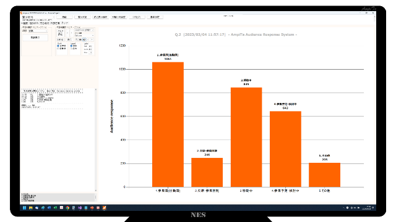This screenshot has width=396, height=222.
Task: Select the first Sort radio option
Action: (58, 46)
